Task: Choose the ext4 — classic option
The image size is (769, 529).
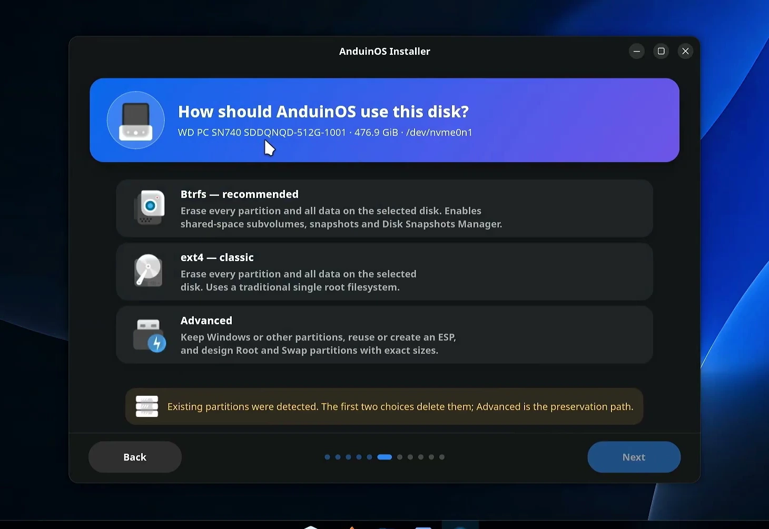Action: click(384, 272)
